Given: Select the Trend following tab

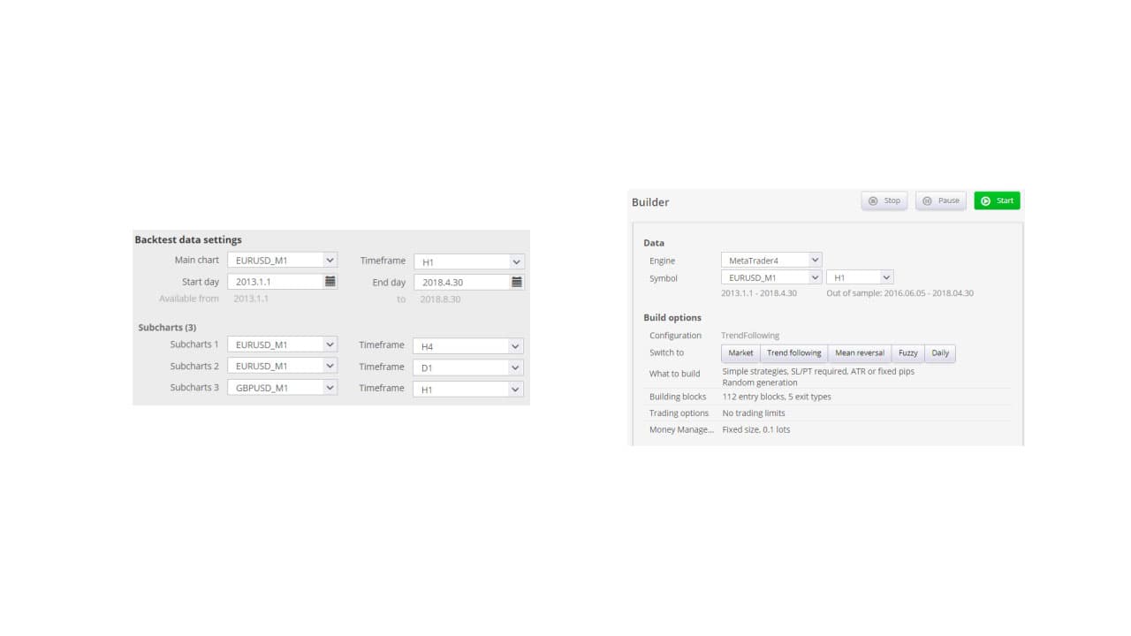Looking at the screenshot, I should point(793,352).
